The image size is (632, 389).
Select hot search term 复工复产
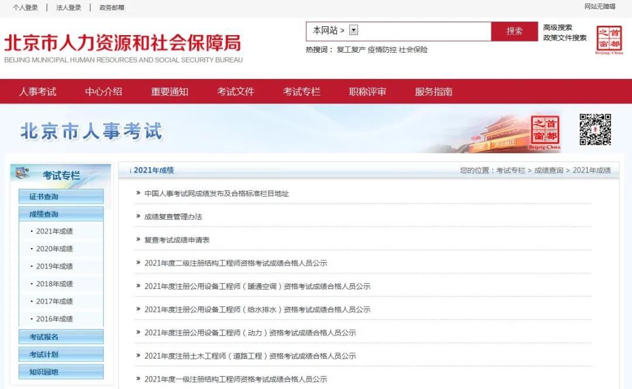351,50
